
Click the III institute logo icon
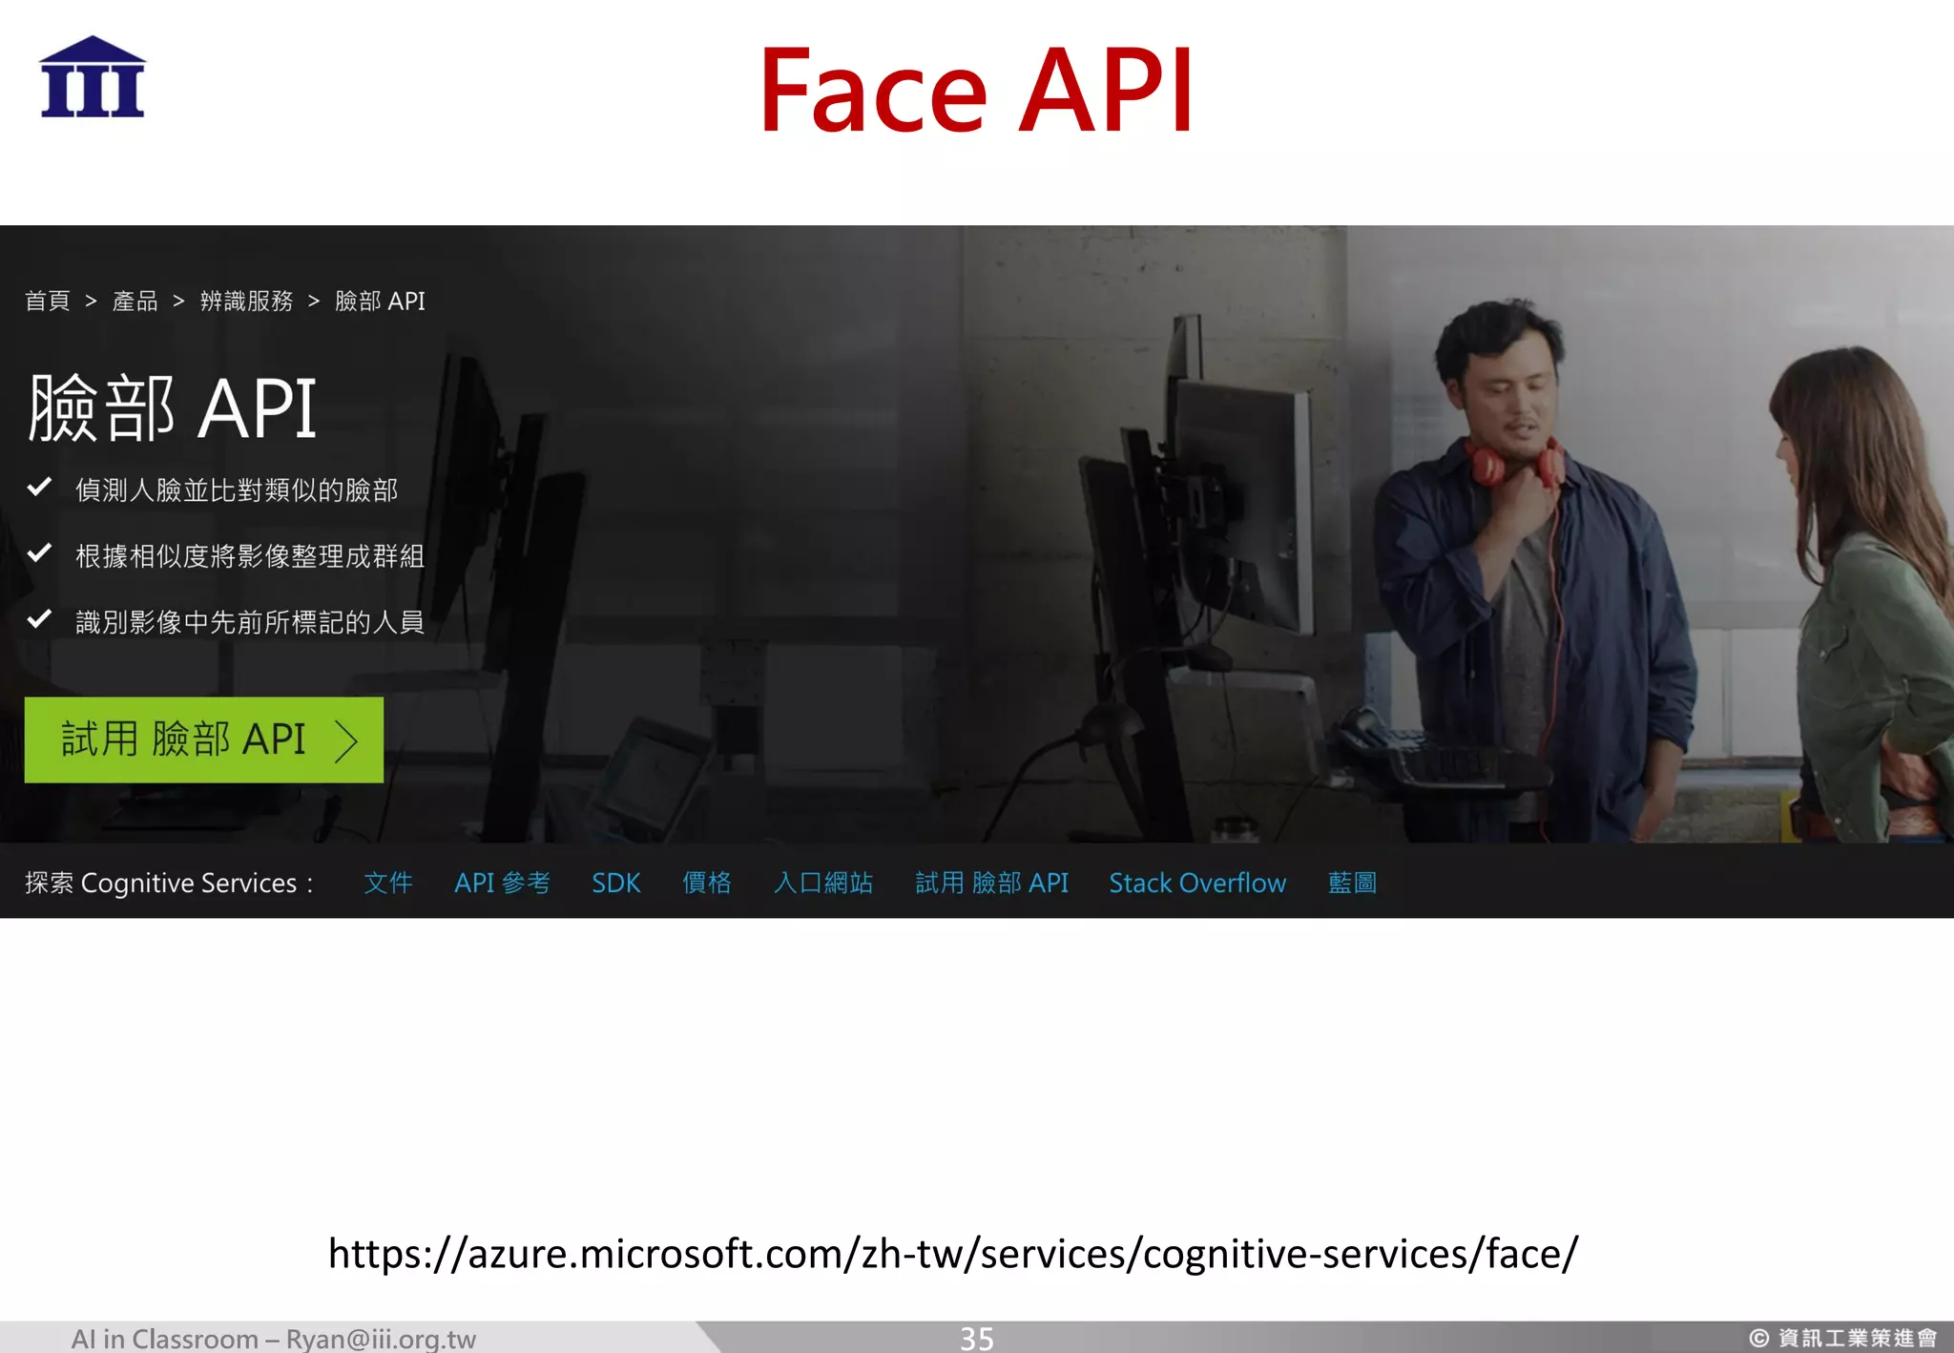coord(93,76)
